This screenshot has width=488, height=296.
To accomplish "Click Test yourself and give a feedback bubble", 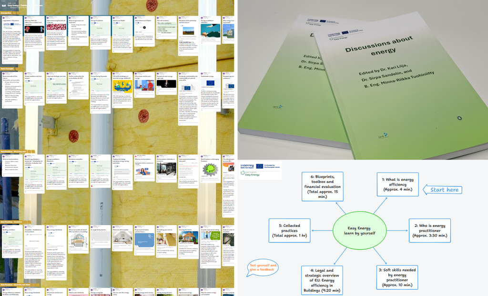I will pyautogui.click(x=263, y=267).
